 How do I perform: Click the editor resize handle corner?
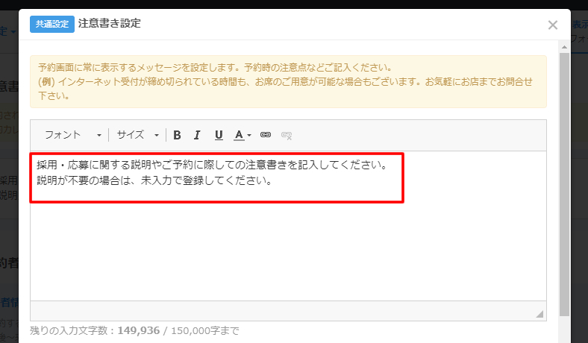pyautogui.click(x=539, y=315)
